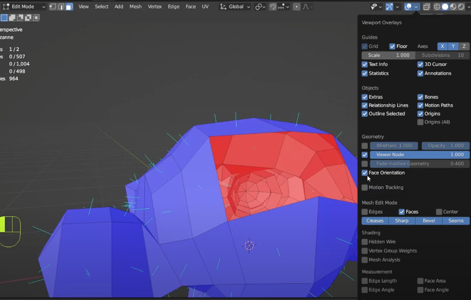Open the proportional falloff curve icon

[x=306, y=7]
